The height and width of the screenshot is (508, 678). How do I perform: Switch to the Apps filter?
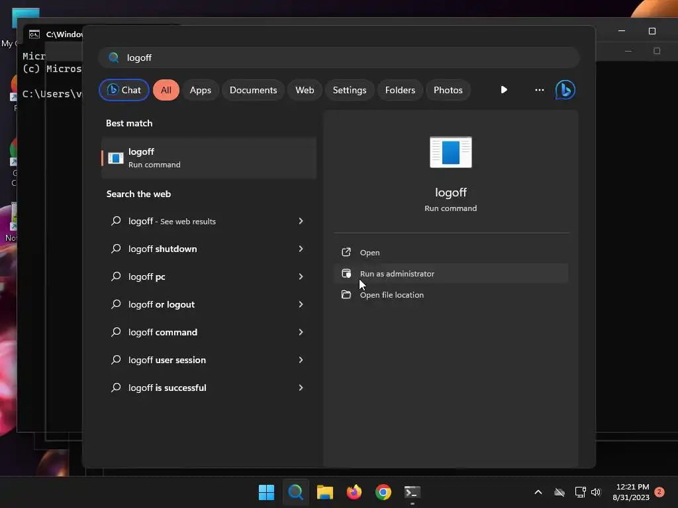pyautogui.click(x=200, y=90)
